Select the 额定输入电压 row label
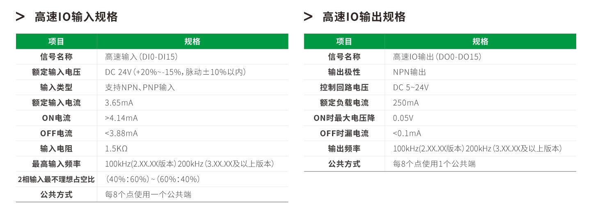Viewport: 591px width, 210px height. 56,72
